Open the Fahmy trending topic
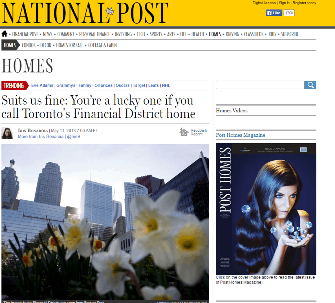 85,85
